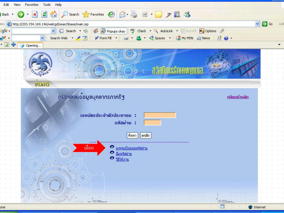The width and height of the screenshot is (284, 213).
Task: Expand the Google search box dropdown
Action: coord(53,31)
